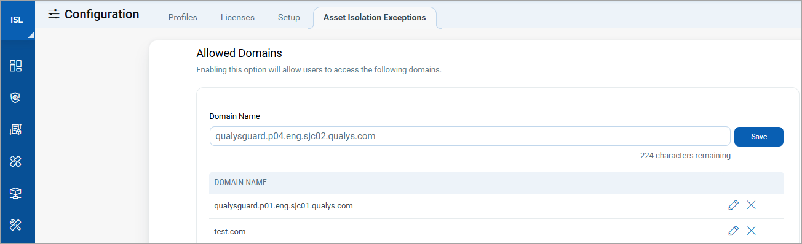Edit the test.com domain entry
Screen dimensions: 802x244
click(733, 231)
